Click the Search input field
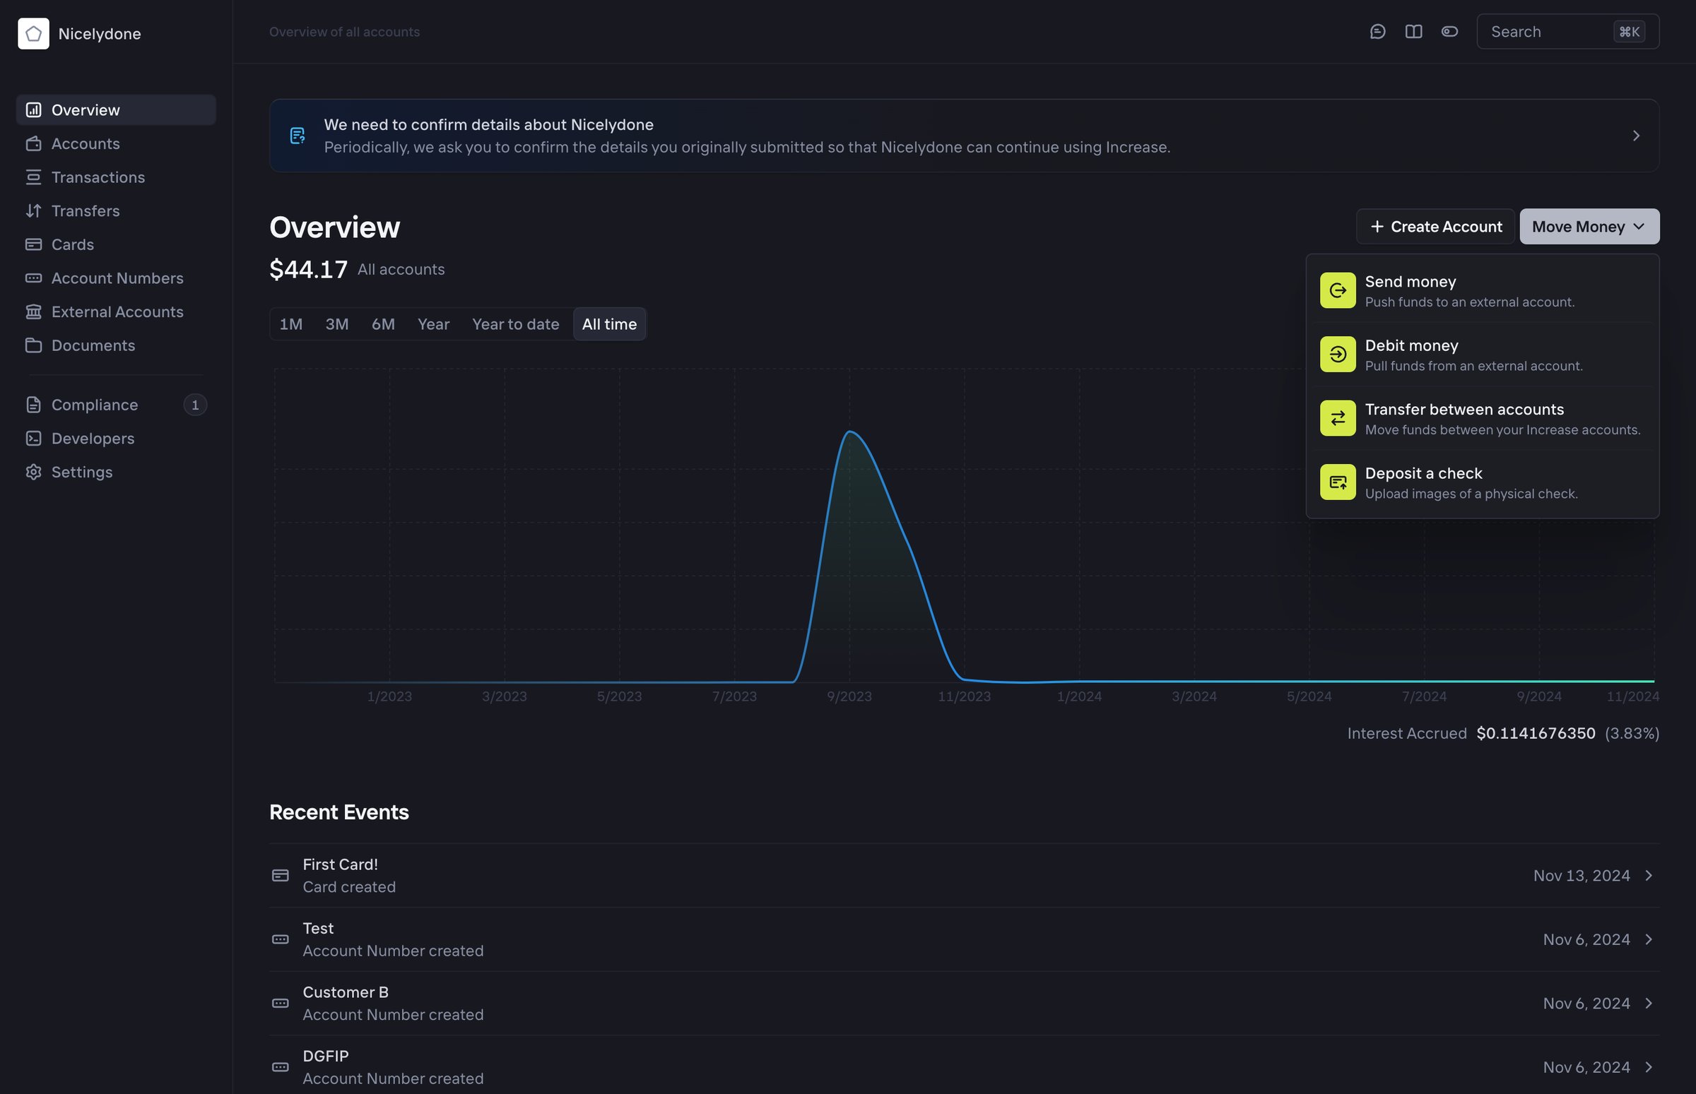The width and height of the screenshot is (1696, 1094). pos(1567,32)
